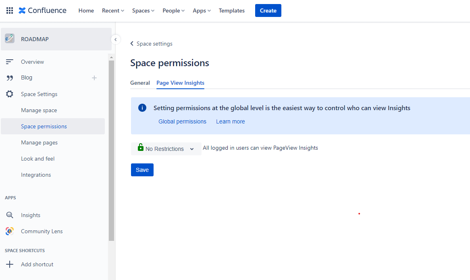This screenshot has height=280, width=470.
Task: Click the Add shortcut plus icon
Action: pyautogui.click(x=9, y=264)
